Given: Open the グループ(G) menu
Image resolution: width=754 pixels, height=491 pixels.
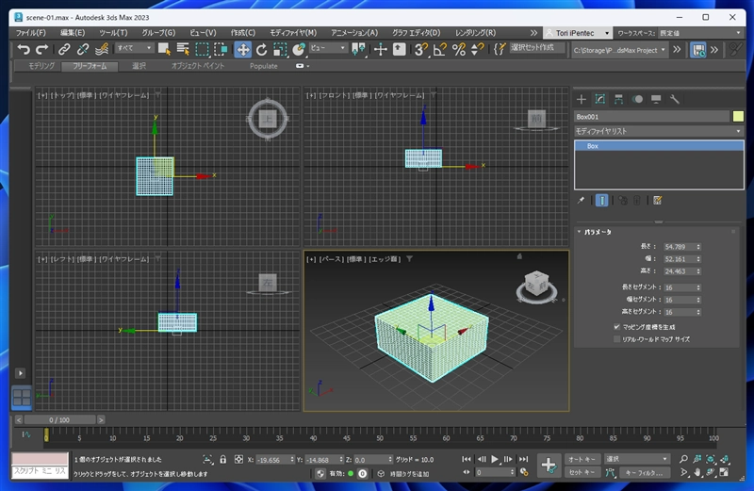Looking at the screenshot, I should point(158,33).
